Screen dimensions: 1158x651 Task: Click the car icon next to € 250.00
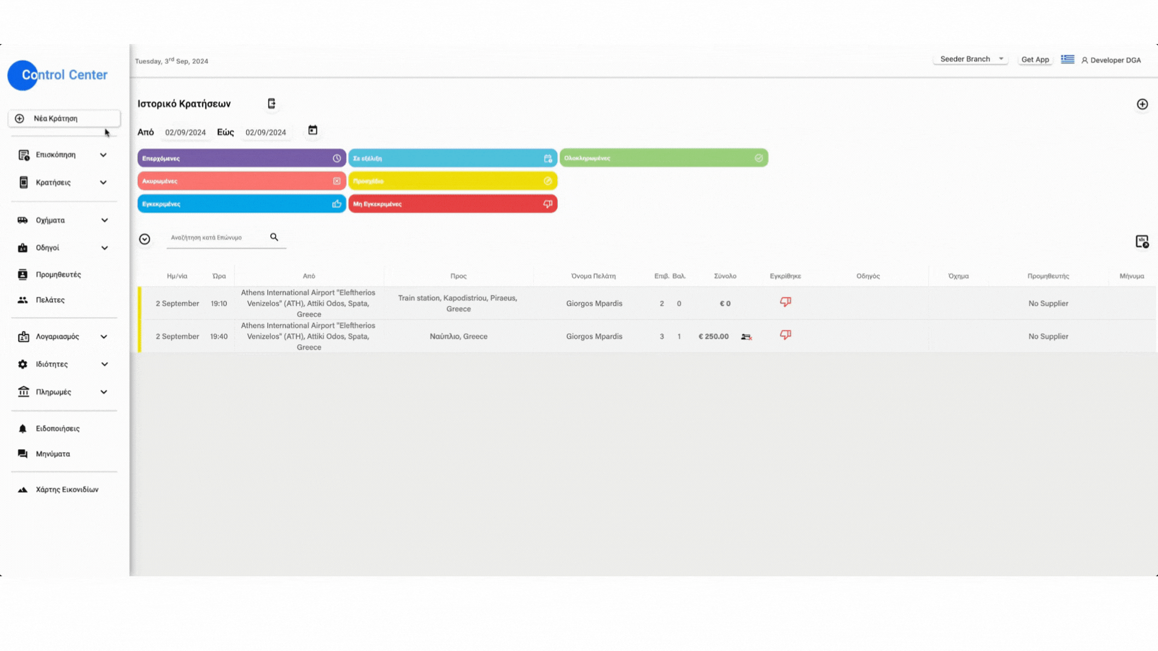coord(746,337)
